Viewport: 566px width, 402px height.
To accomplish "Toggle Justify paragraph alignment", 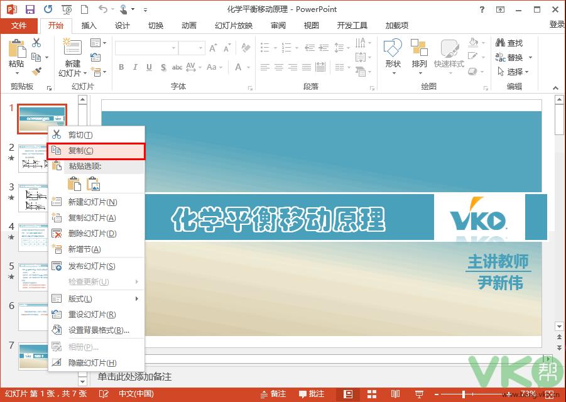I will click(x=307, y=67).
